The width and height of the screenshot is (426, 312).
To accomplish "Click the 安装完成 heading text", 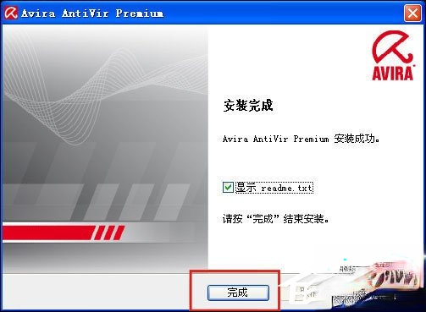I will (248, 106).
